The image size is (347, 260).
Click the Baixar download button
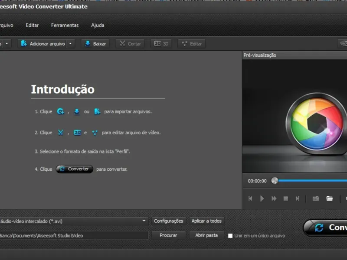[x=95, y=44]
